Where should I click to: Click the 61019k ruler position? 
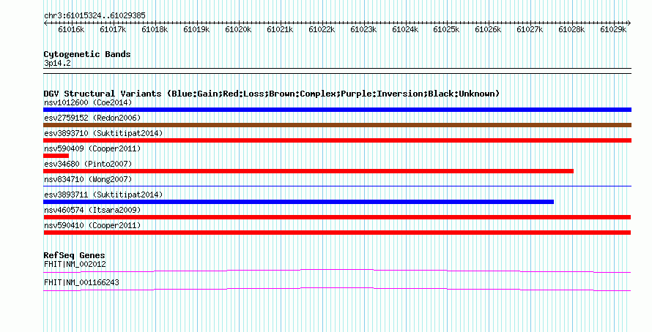pyautogui.click(x=196, y=29)
